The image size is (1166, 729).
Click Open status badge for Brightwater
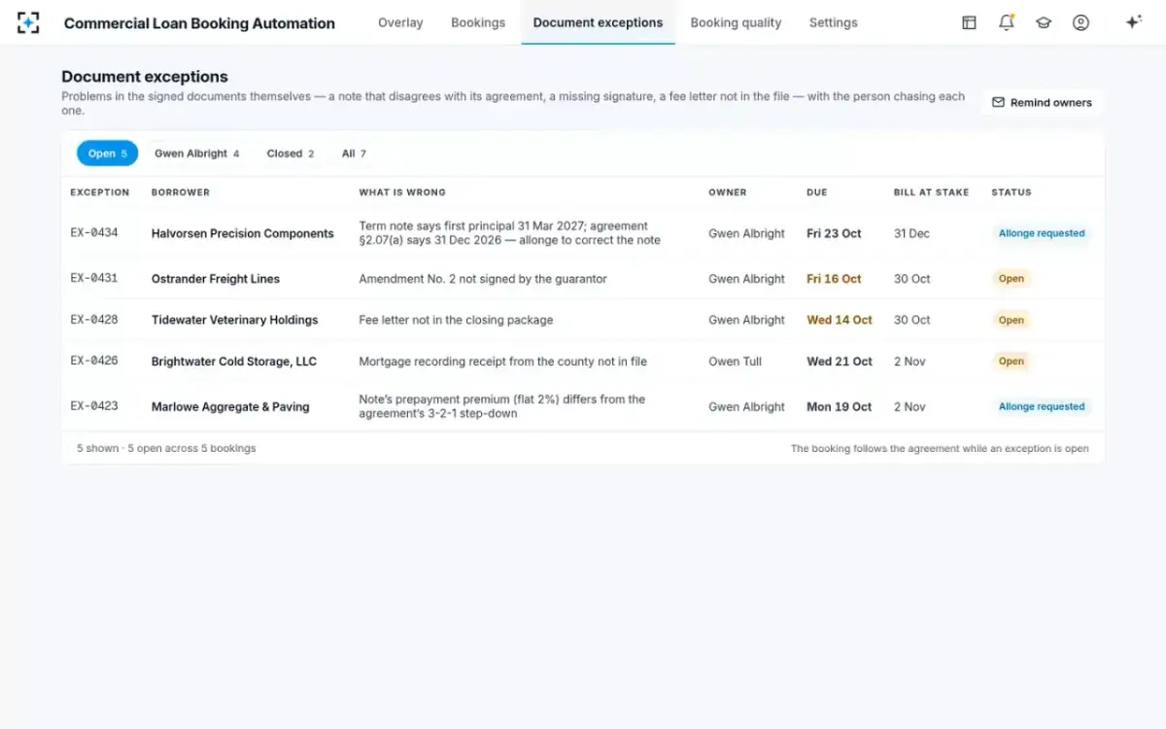point(1012,362)
